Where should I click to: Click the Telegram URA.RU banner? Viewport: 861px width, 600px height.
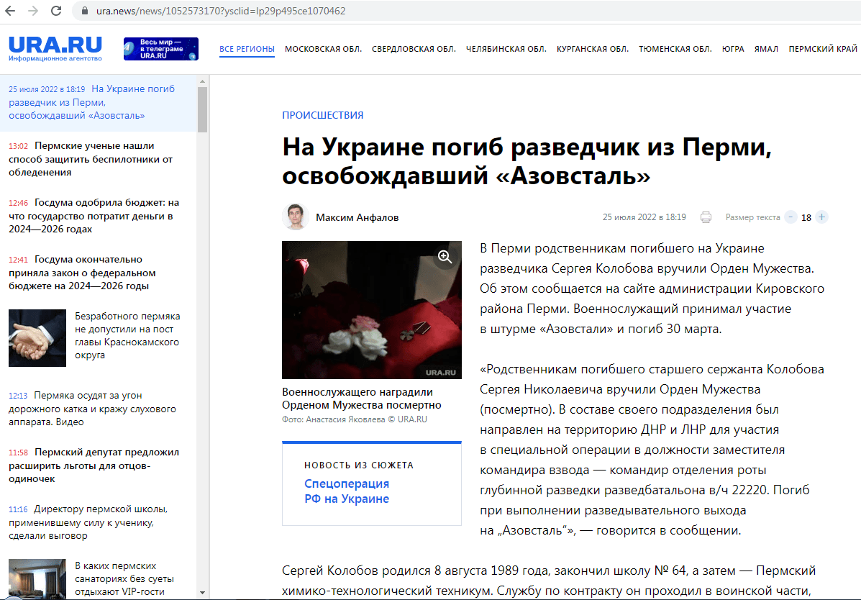161,49
